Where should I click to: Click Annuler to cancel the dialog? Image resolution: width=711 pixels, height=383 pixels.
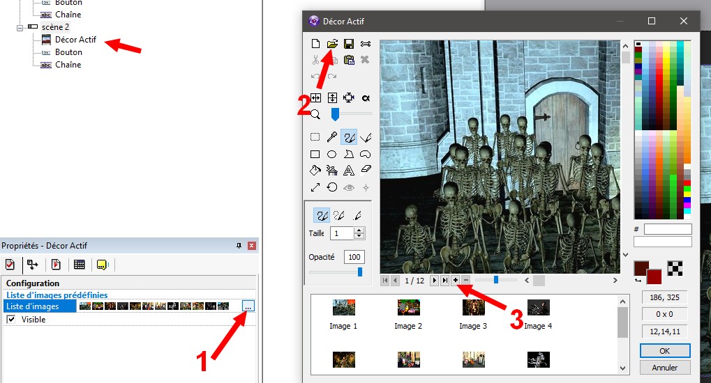[x=665, y=368]
